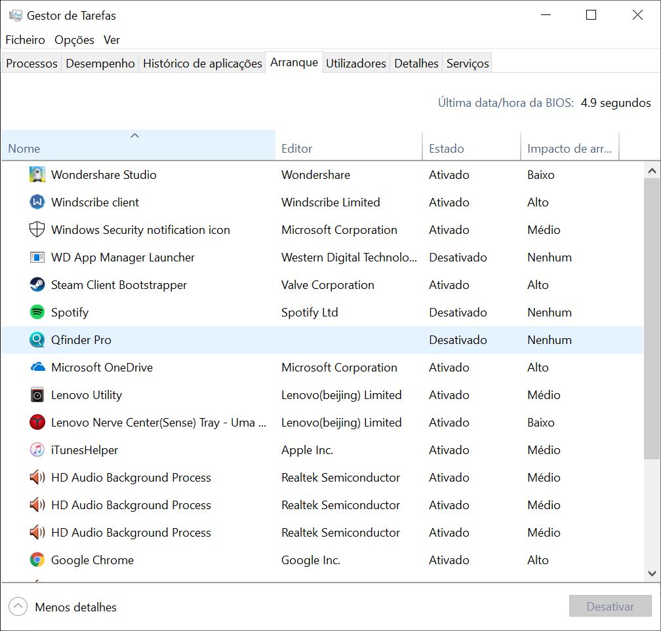
Task: Open the Detalhes tab
Action: coord(416,63)
